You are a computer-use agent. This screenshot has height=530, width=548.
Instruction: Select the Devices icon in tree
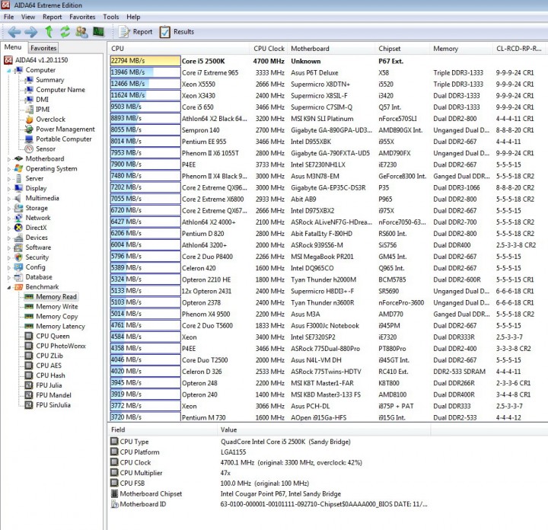pyautogui.click(x=18, y=238)
